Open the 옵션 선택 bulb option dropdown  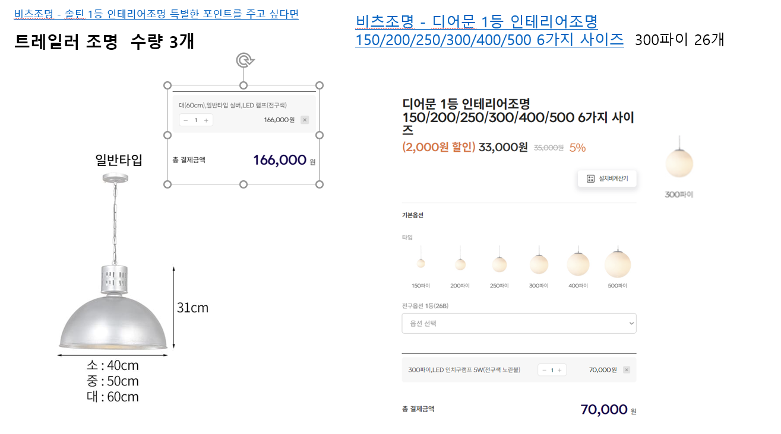pyautogui.click(x=518, y=324)
